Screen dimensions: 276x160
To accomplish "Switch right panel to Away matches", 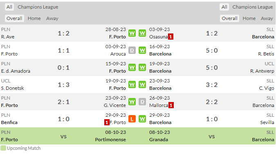I will [x=267, y=18].
